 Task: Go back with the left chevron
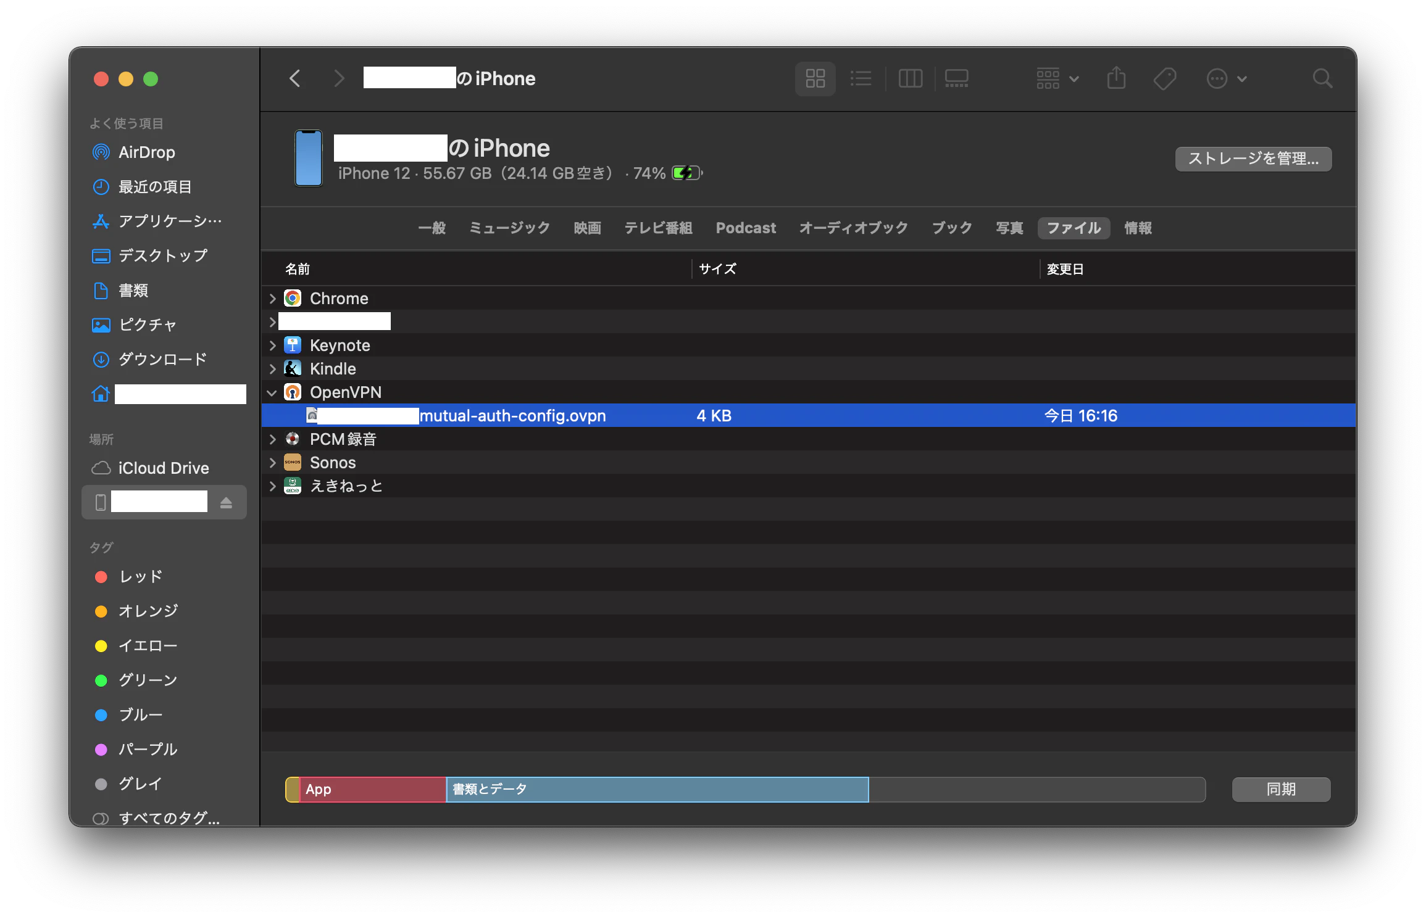[295, 78]
